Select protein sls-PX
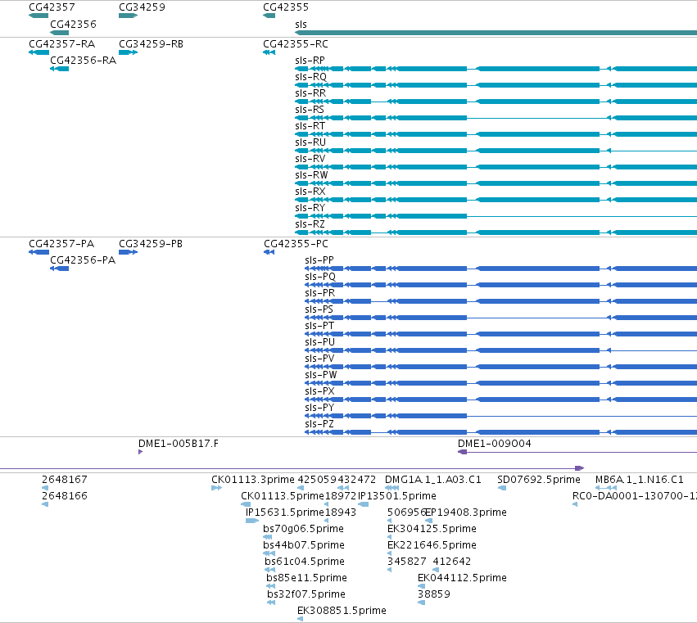Image resolution: width=697 pixels, height=623 pixels. point(319,392)
